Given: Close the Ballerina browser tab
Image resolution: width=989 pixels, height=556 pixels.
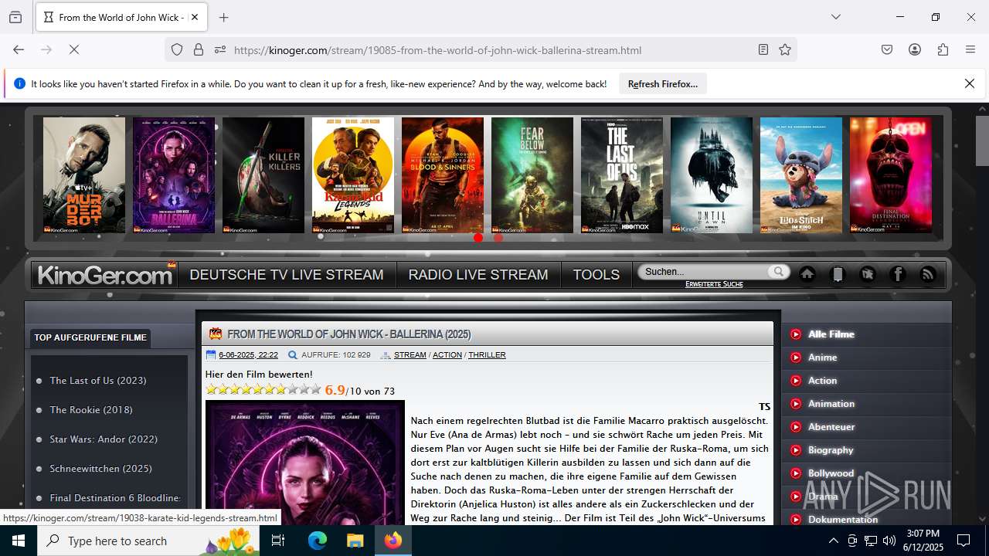Looking at the screenshot, I should coord(195,17).
